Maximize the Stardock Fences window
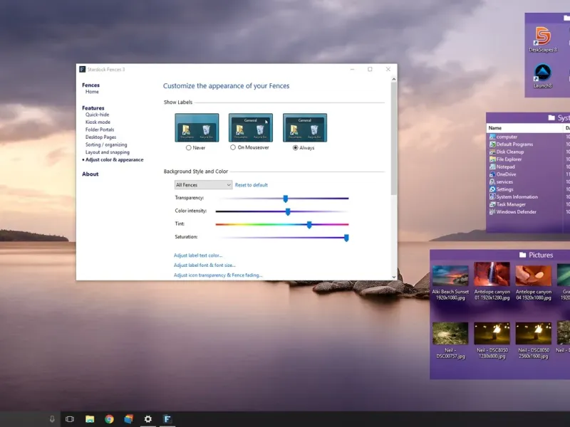The width and height of the screenshot is (570, 427). coord(370,69)
